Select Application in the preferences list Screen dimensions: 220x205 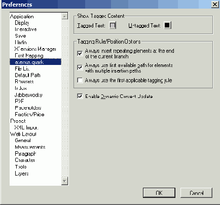point(22,16)
